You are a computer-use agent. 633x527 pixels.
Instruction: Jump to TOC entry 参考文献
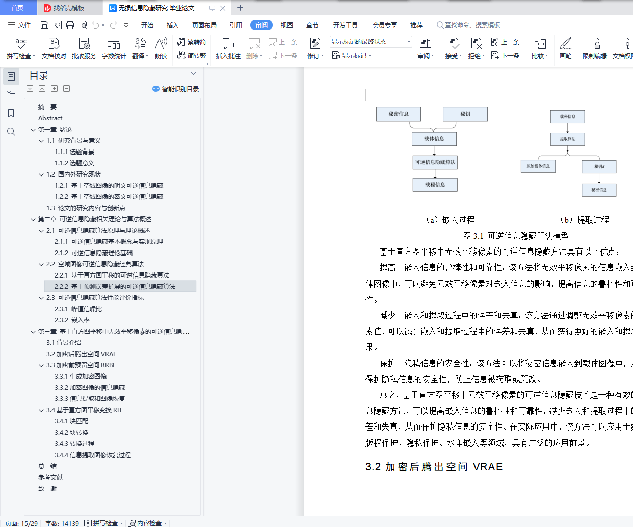pos(50,478)
